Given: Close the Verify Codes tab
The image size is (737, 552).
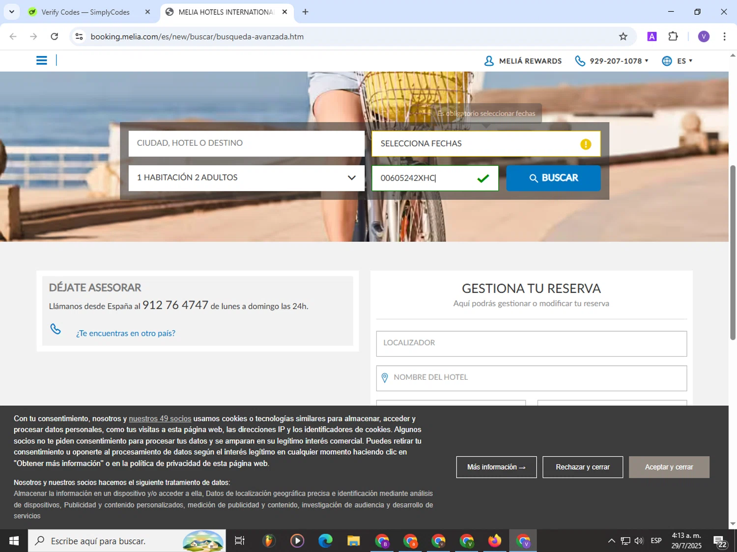Looking at the screenshot, I should click(x=147, y=12).
